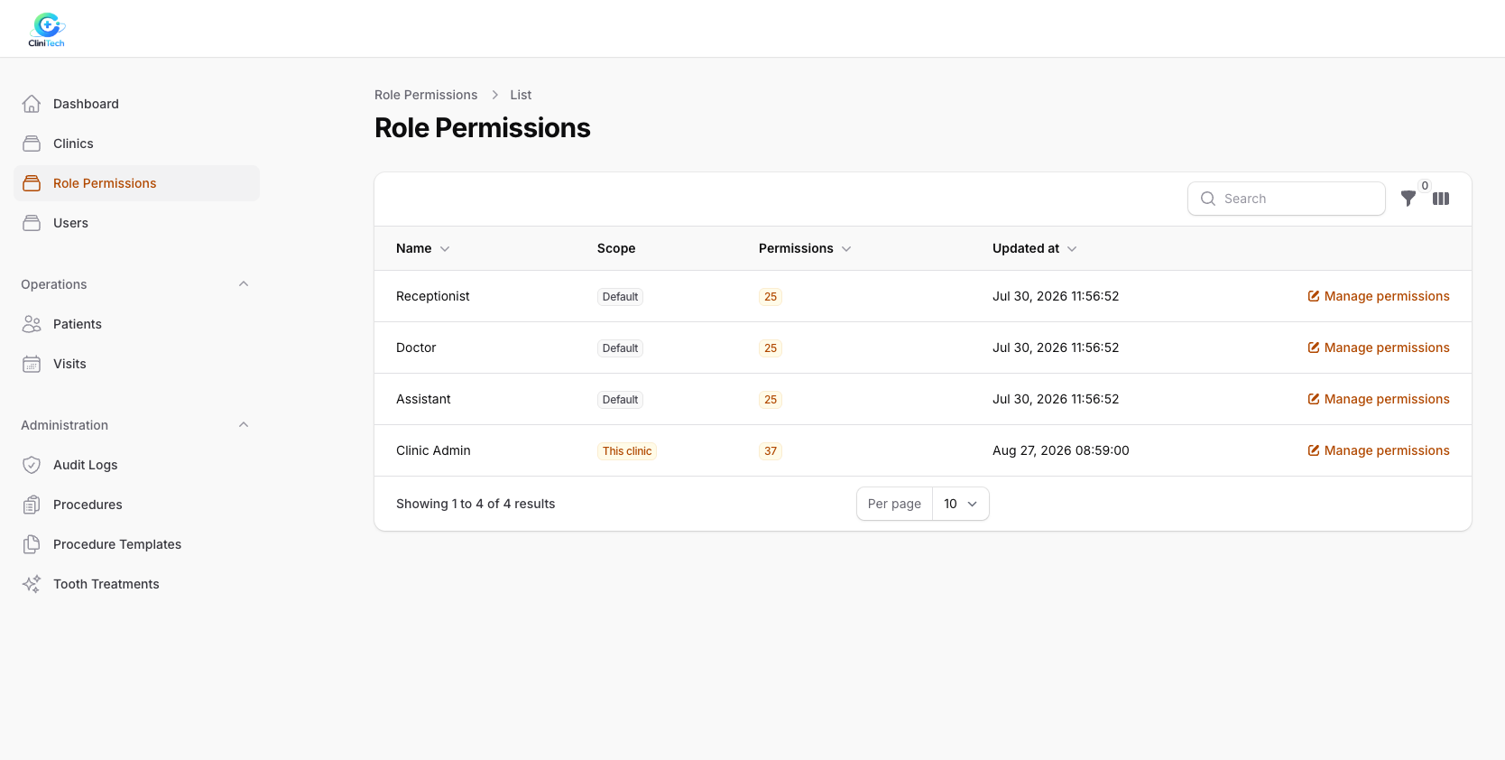Click the Patients people icon
The height and width of the screenshot is (760, 1505).
tap(32, 324)
